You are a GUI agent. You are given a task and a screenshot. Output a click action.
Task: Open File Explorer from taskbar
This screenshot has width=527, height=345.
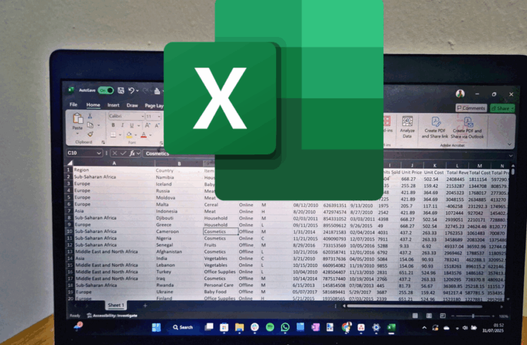[x=239, y=327]
